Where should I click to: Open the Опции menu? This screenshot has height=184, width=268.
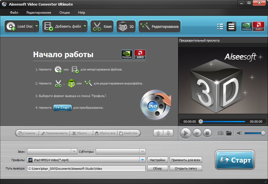click(64, 13)
